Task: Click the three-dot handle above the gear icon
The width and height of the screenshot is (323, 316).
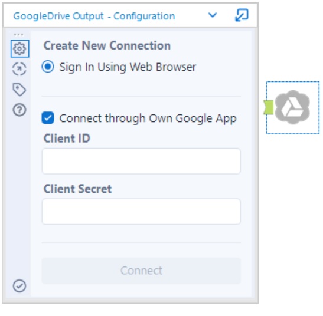Action: [x=18, y=34]
